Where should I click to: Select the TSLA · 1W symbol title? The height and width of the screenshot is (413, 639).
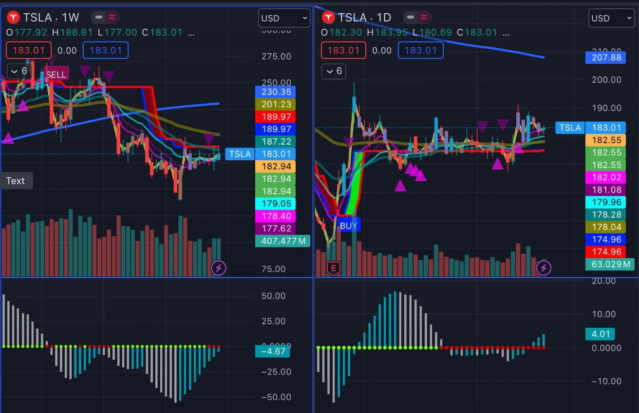pyautogui.click(x=52, y=18)
